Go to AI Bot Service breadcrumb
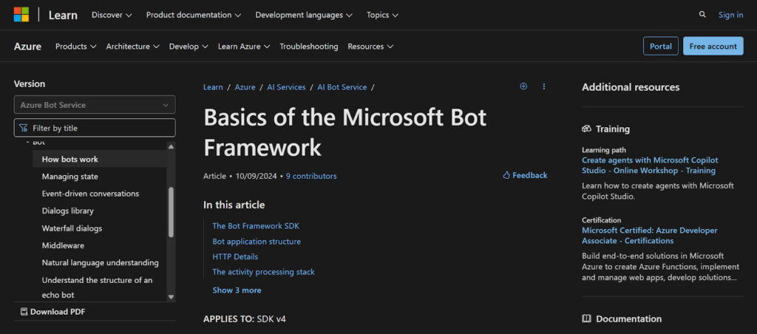 click(342, 87)
